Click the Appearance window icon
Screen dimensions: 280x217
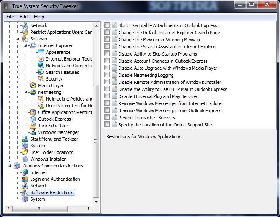(41, 52)
